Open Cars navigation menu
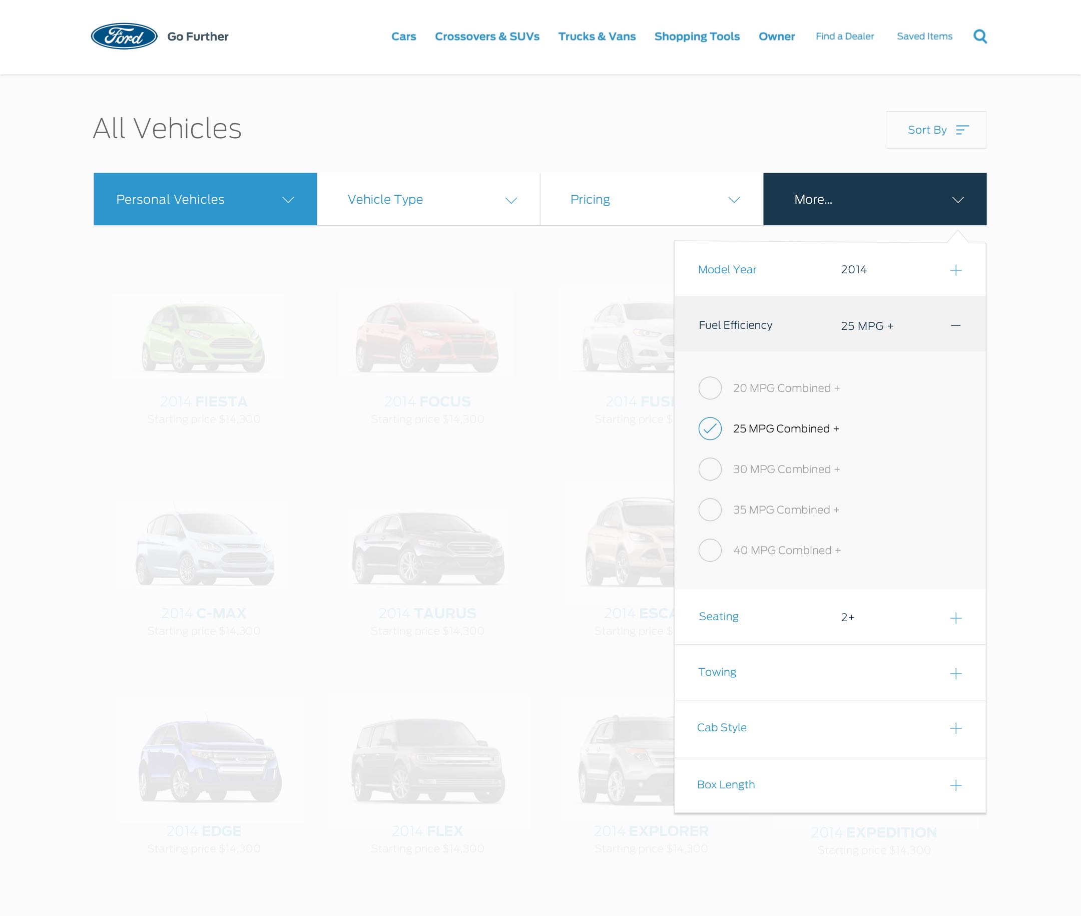The height and width of the screenshot is (916, 1081). [403, 37]
